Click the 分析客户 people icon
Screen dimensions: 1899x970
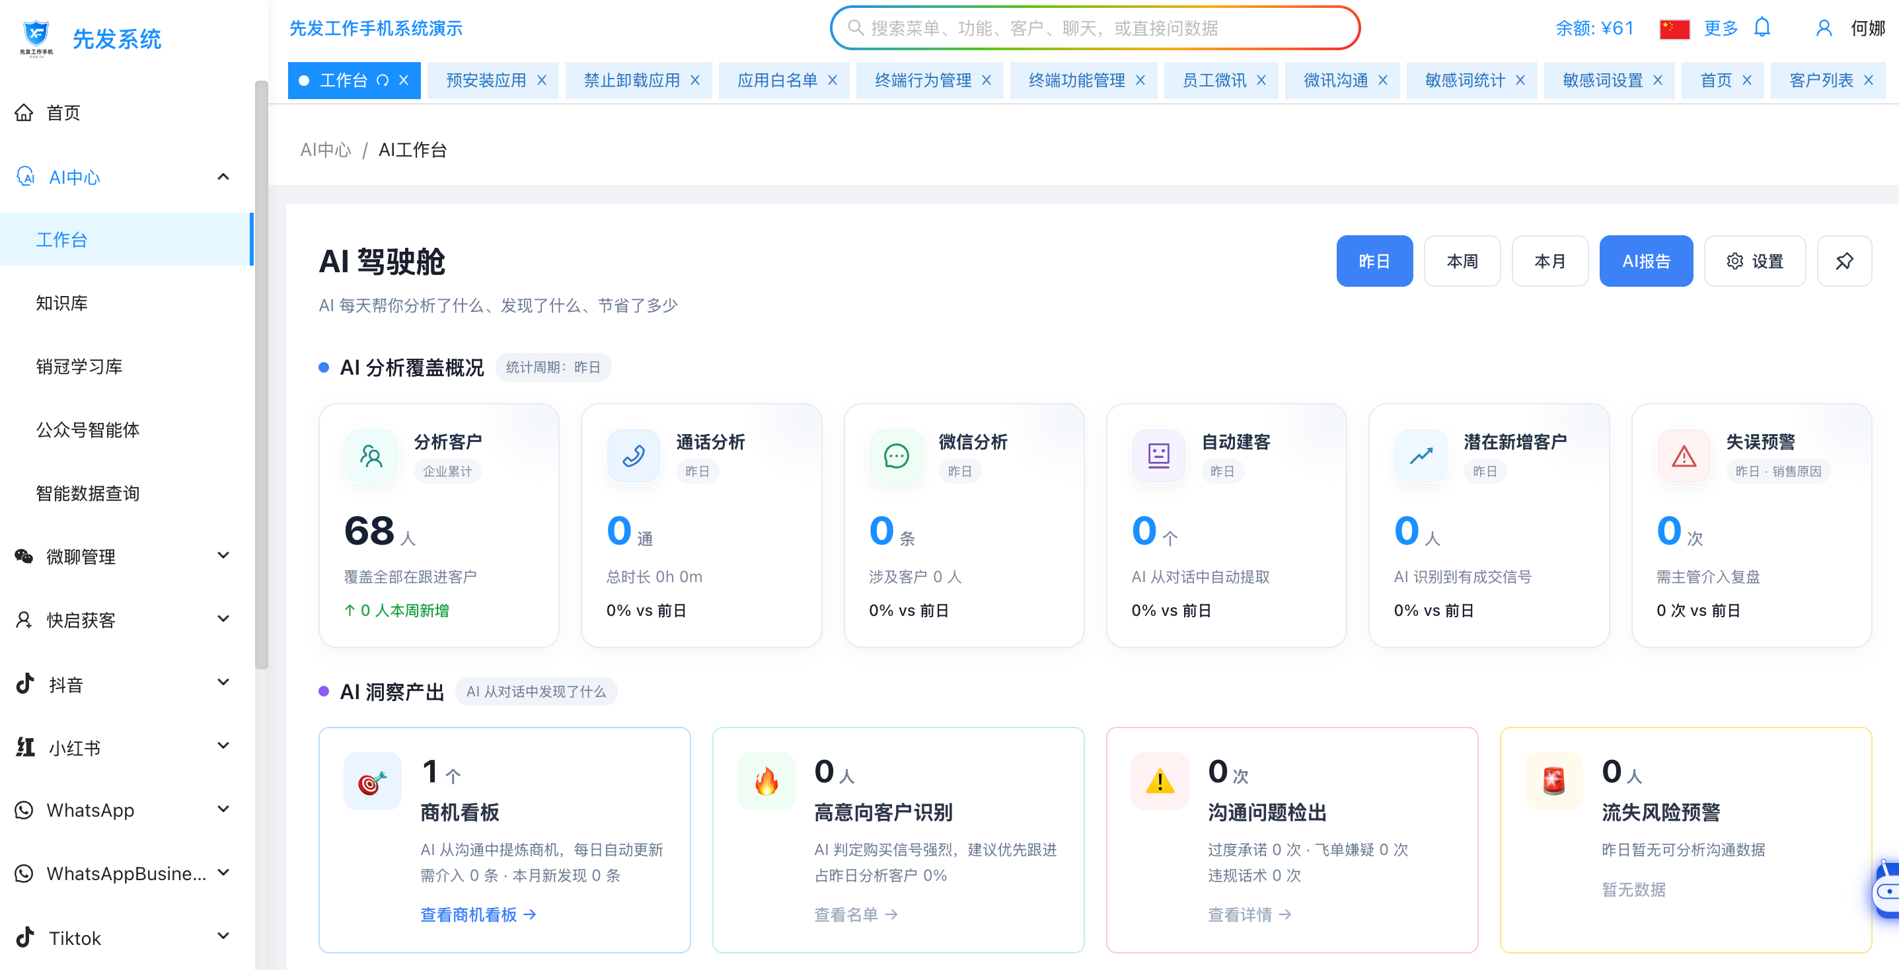tap(371, 455)
